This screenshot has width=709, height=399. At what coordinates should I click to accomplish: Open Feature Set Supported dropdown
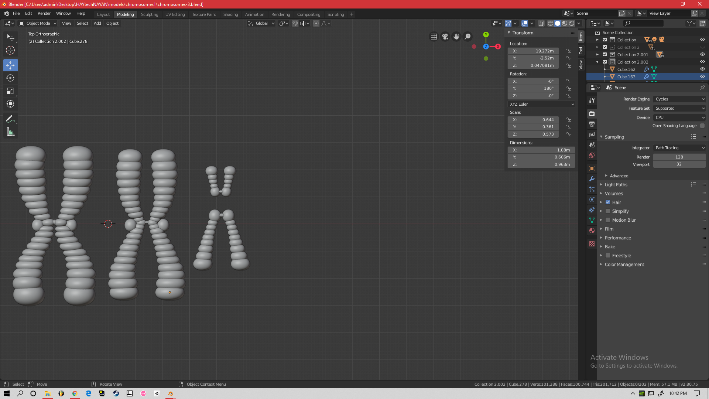pyautogui.click(x=679, y=108)
